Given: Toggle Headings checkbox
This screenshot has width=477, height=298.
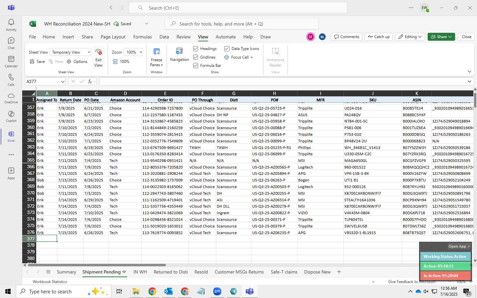Looking at the screenshot, I should click(196, 49).
